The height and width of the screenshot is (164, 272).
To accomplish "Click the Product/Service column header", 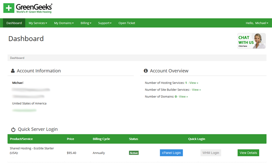I will coord(21,139).
